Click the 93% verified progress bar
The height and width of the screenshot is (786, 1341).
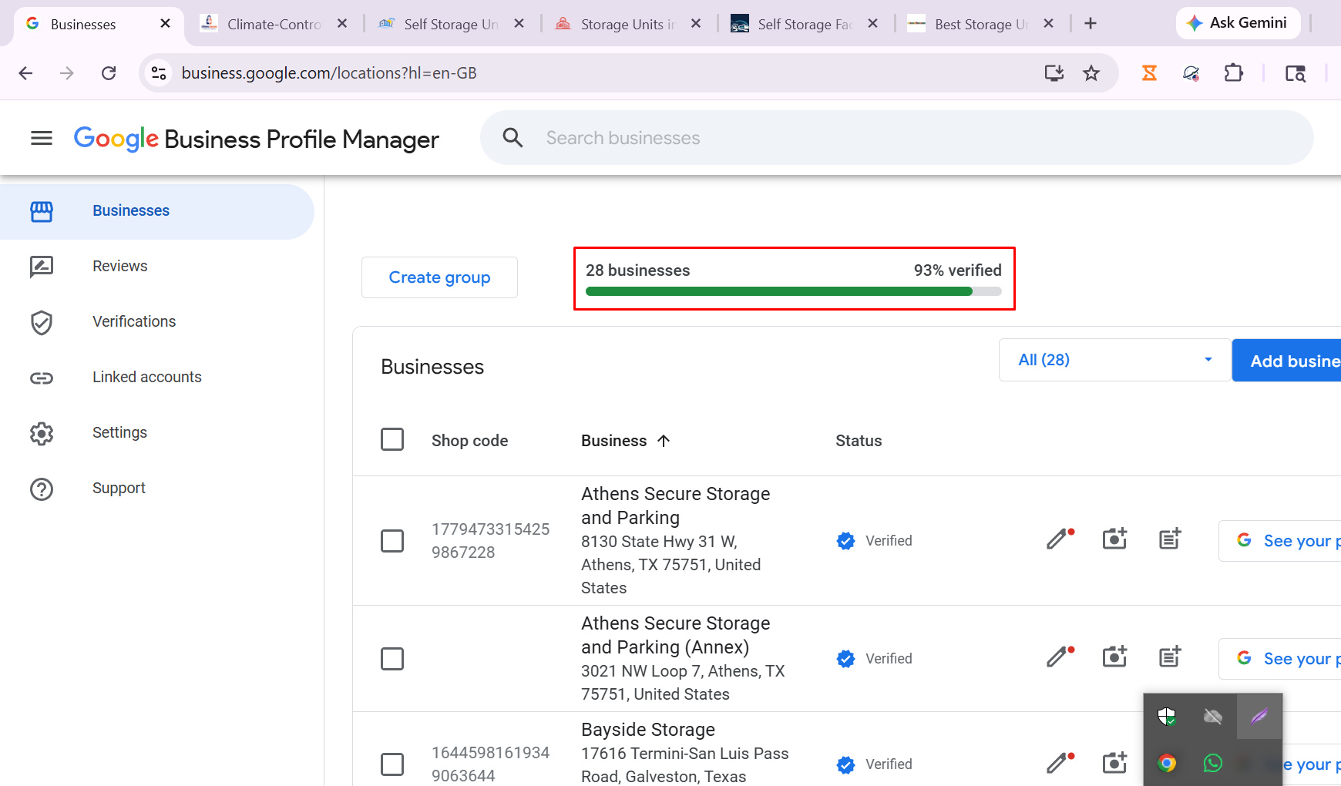pyautogui.click(x=794, y=291)
